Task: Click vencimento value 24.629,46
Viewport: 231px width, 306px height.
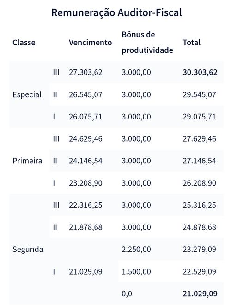Action: pyautogui.click(x=85, y=139)
